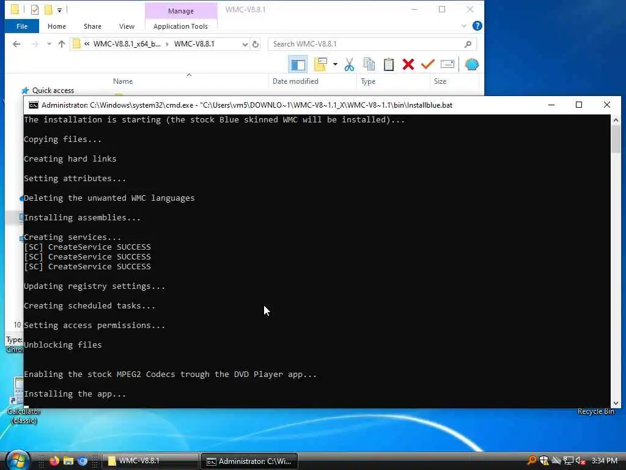
Task: Open the recent locations dropdown arrow
Action: 49,44
